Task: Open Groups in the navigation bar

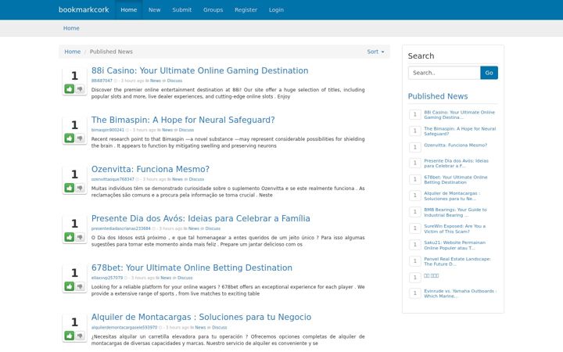Action: (213, 9)
